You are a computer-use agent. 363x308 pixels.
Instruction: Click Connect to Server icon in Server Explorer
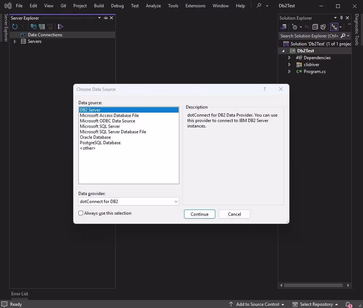click(42, 27)
